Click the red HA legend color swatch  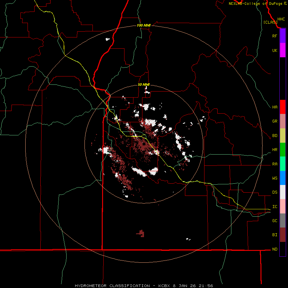283,107
